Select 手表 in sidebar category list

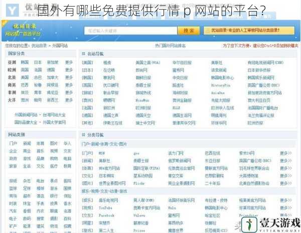coord(40,203)
